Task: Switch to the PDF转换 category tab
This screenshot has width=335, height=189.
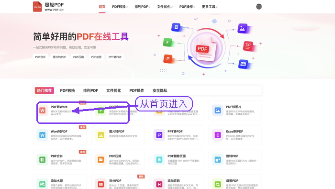Action: pyautogui.click(x=67, y=90)
